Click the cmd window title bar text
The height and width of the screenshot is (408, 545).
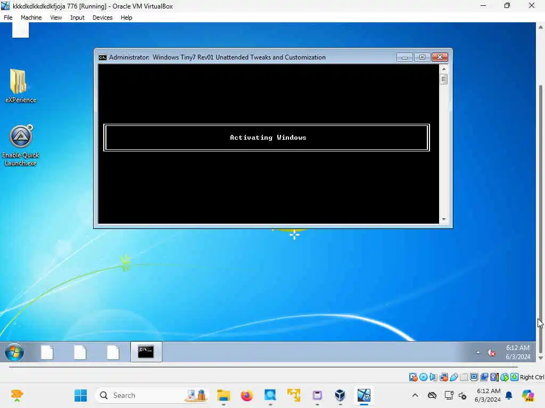pos(217,57)
